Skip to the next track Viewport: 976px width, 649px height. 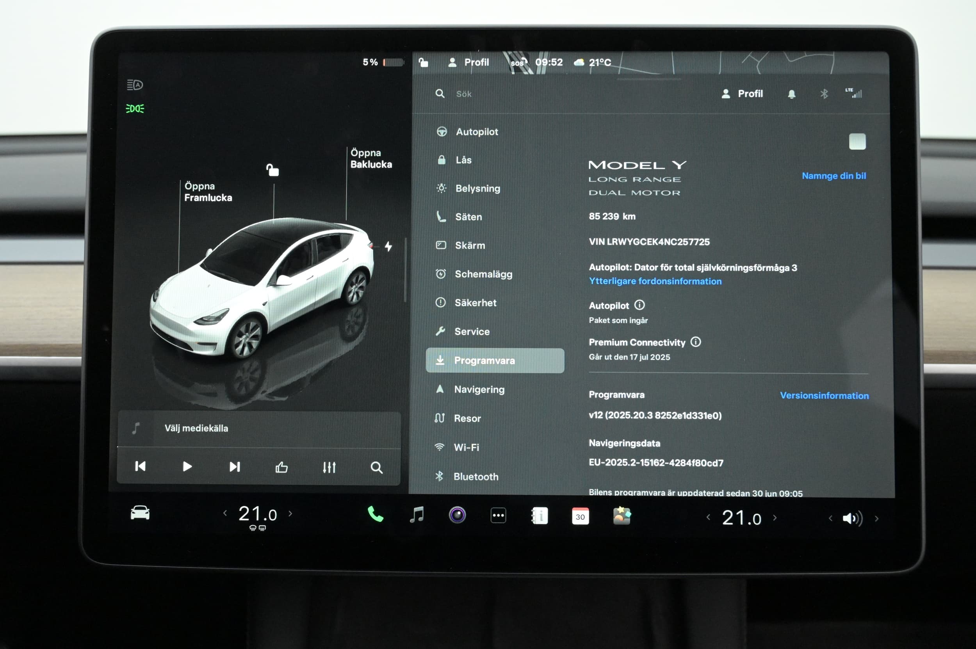tap(234, 467)
